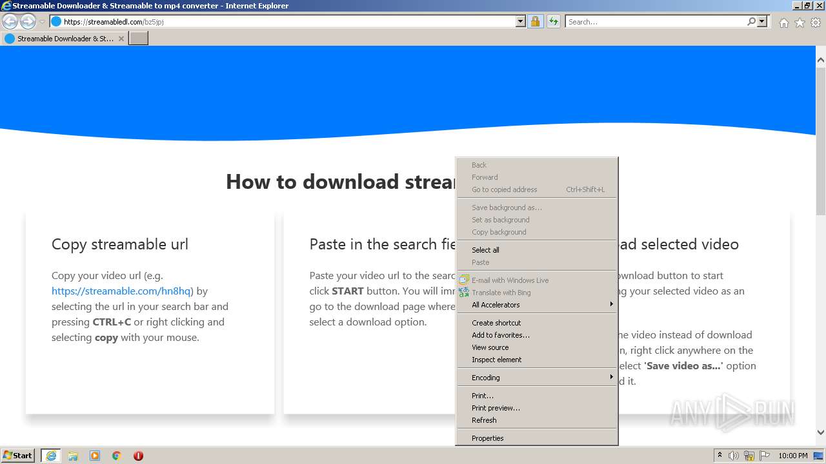Click the magnifier search icon
The height and width of the screenshot is (464, 826).
(x=751, y=21)
